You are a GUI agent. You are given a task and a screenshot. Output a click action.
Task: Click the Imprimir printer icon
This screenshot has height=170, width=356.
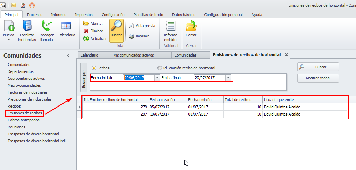[x=131, y=36]
